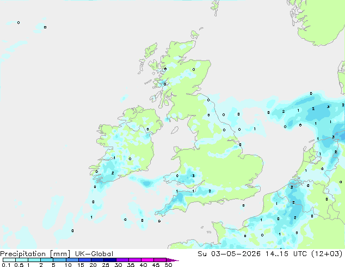The width and height of the screenshot is (345, 267).
Task: Click the 45–50 mm legend color swatch
Action: click(160, 260)
